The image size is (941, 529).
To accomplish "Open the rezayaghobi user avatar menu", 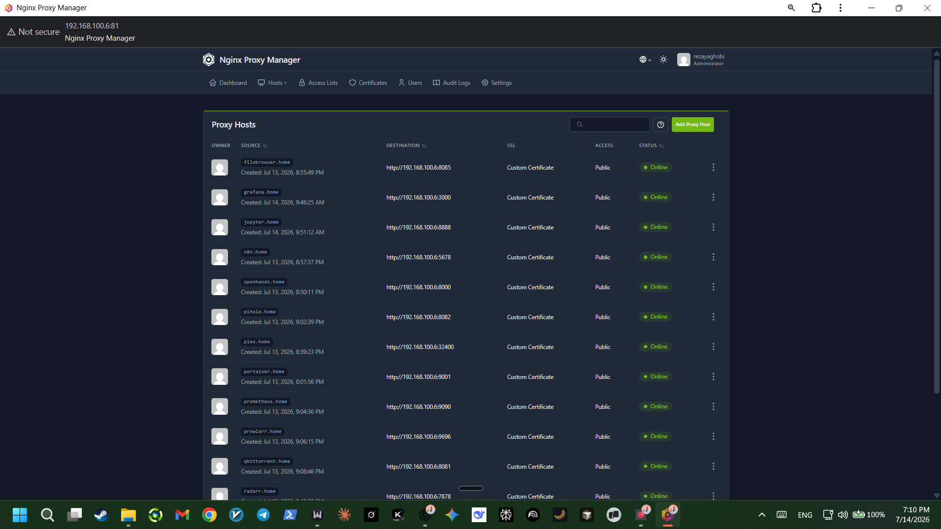I will click(684, 59).
